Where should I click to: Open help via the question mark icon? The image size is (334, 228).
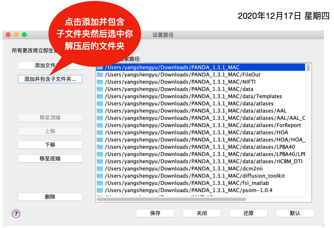coord(16,213)
